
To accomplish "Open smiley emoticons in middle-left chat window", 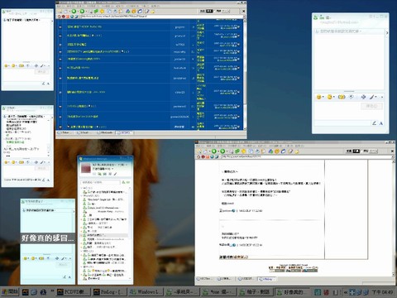I will pos(6,162).
